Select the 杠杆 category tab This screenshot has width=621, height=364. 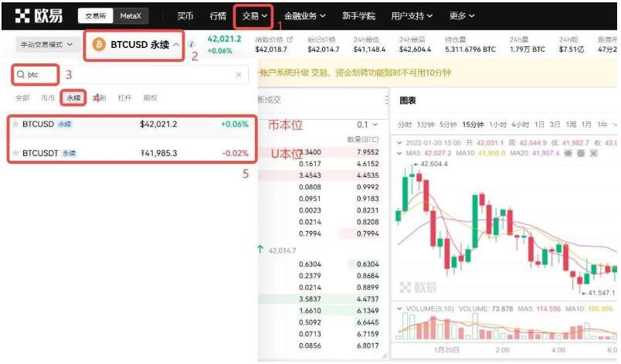124,97
